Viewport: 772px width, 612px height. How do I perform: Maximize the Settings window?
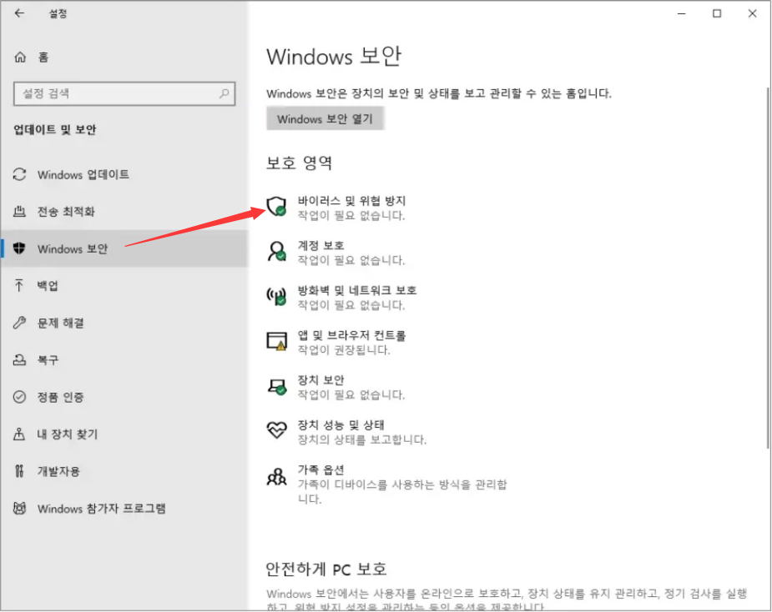pos(717,14)
